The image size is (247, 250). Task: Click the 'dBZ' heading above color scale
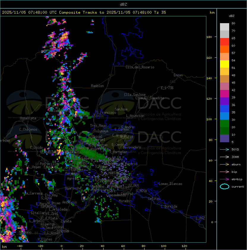tap(232, 16)
